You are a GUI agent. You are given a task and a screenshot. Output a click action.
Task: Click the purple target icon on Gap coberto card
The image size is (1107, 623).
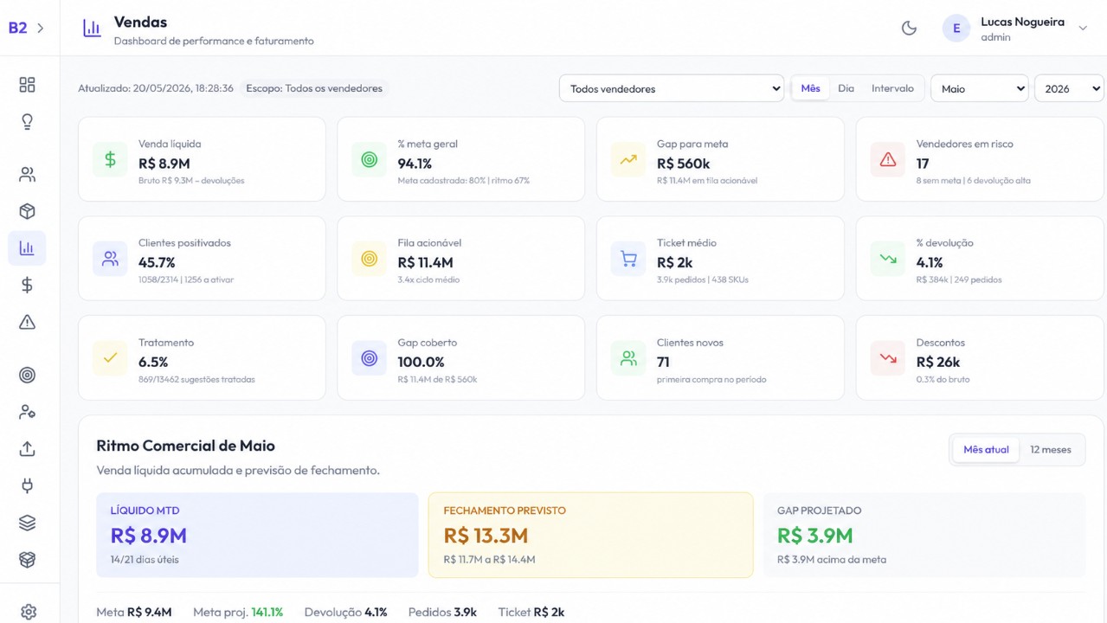(x=370, y=358)
